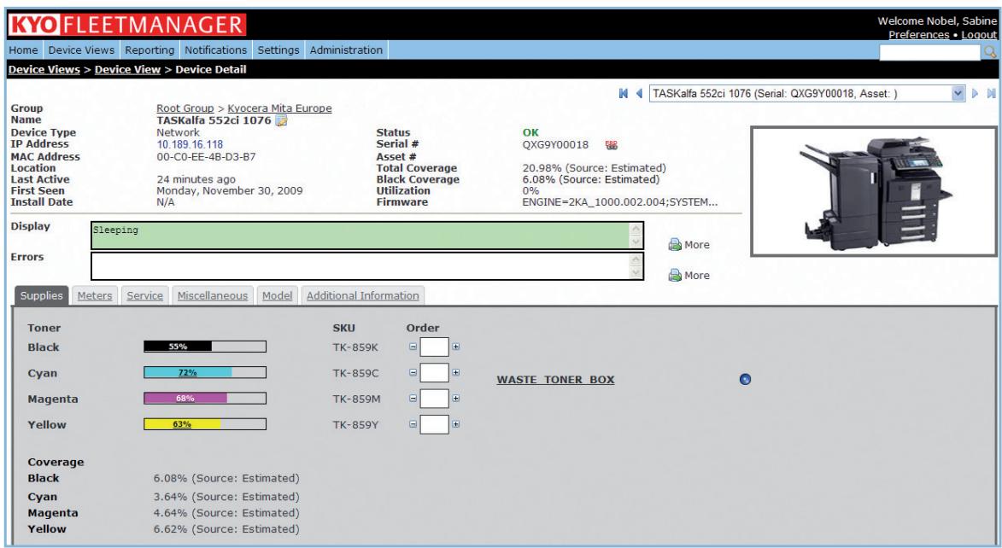Jump to last device arrow icon
Screen dimensions: 1002x548
click(x=991, y=93)
